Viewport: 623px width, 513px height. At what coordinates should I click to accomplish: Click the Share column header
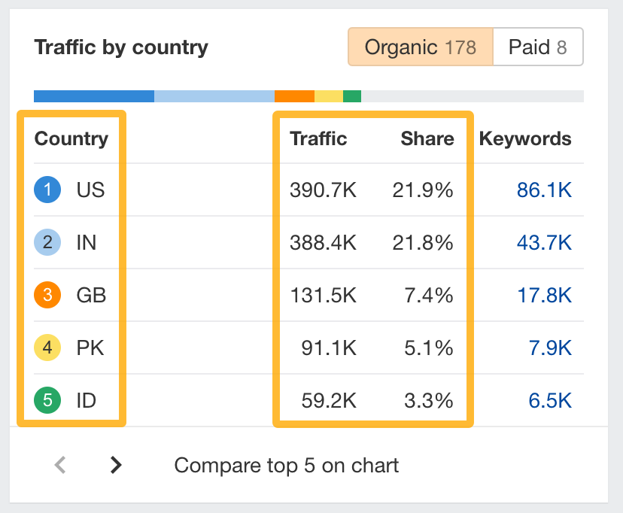coord(427,138)
